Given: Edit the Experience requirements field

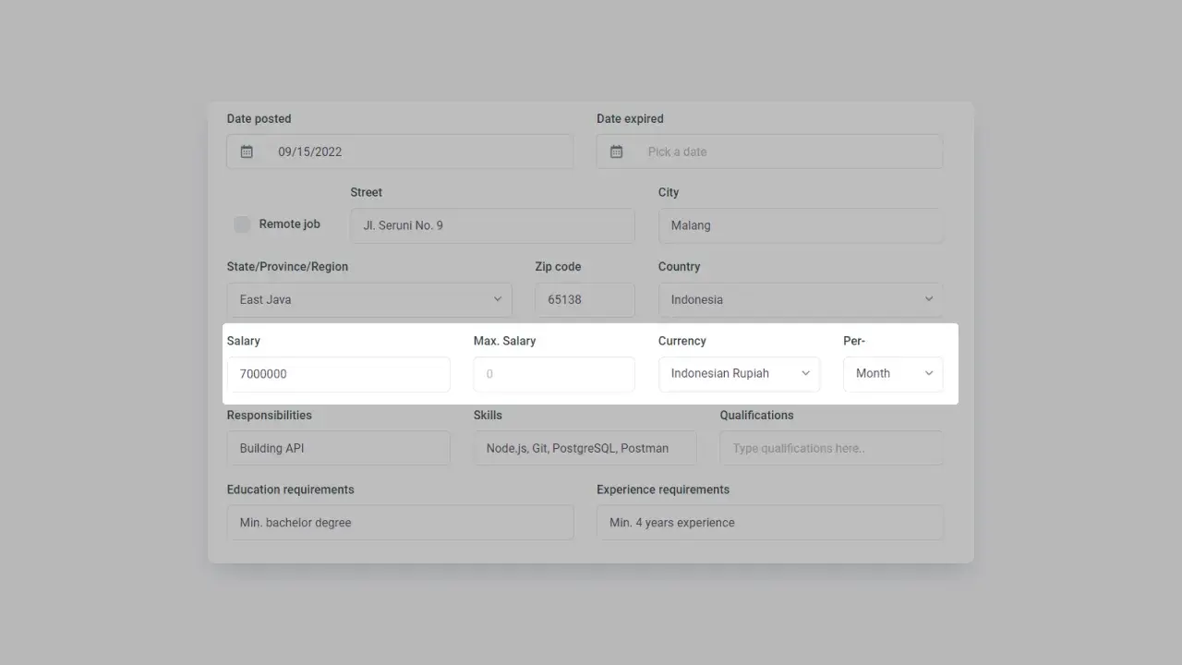Looking at the screenshot, I should tap(769, 523).
